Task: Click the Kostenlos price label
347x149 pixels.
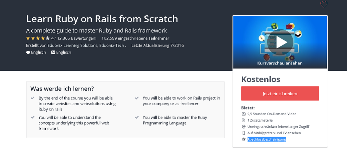Action: click(x=261, y=79)
